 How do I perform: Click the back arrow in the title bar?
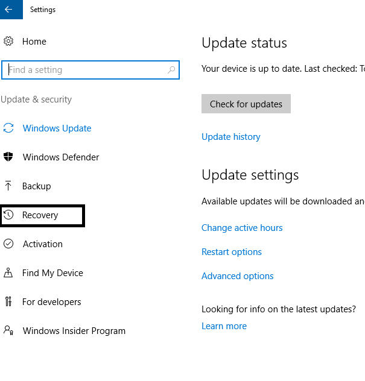pos(8,10)
